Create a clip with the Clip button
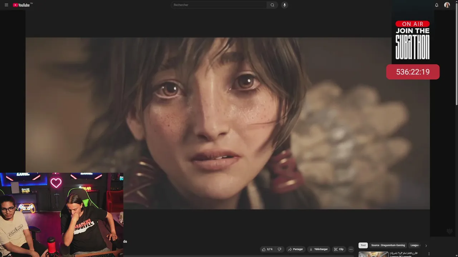458x257 pixels. tap(339, 249)
